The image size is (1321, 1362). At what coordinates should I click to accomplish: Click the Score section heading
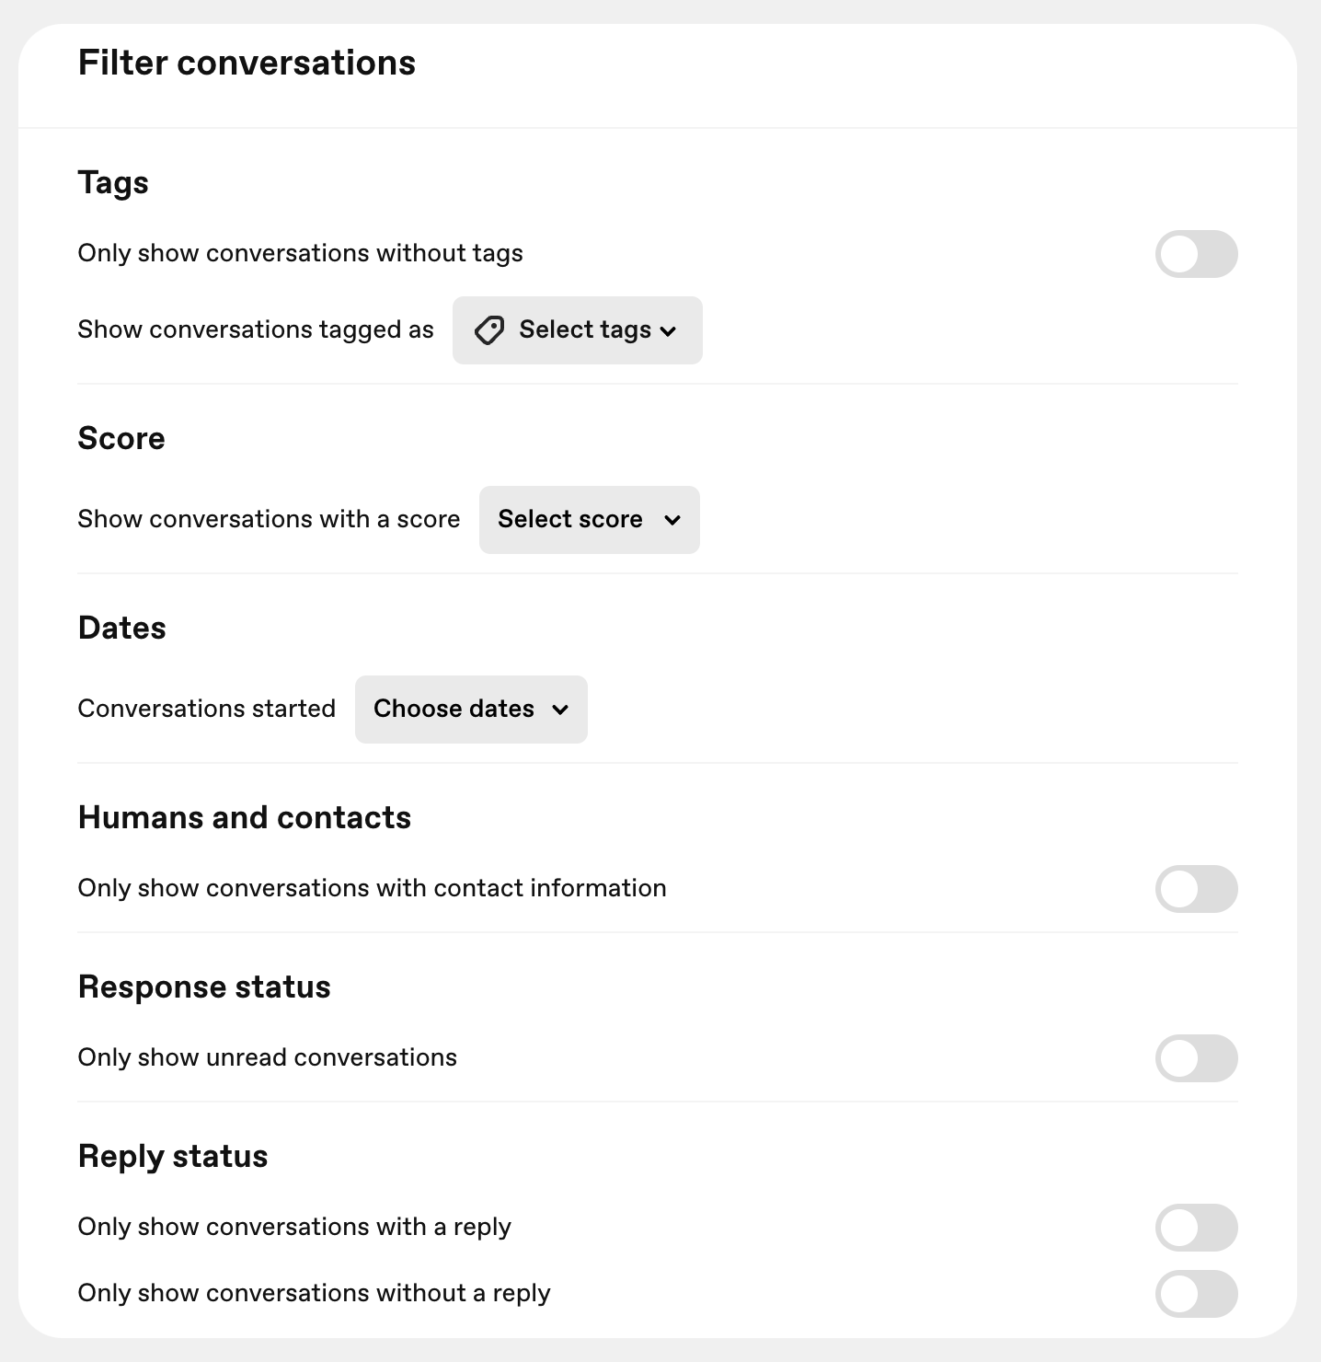tap(121, 438)
